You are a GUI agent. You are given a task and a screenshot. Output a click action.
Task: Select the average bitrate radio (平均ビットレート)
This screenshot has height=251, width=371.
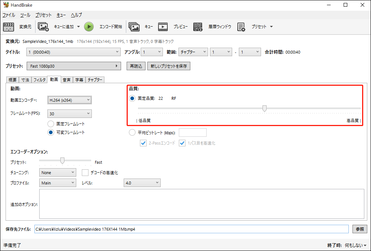(132, 133)
